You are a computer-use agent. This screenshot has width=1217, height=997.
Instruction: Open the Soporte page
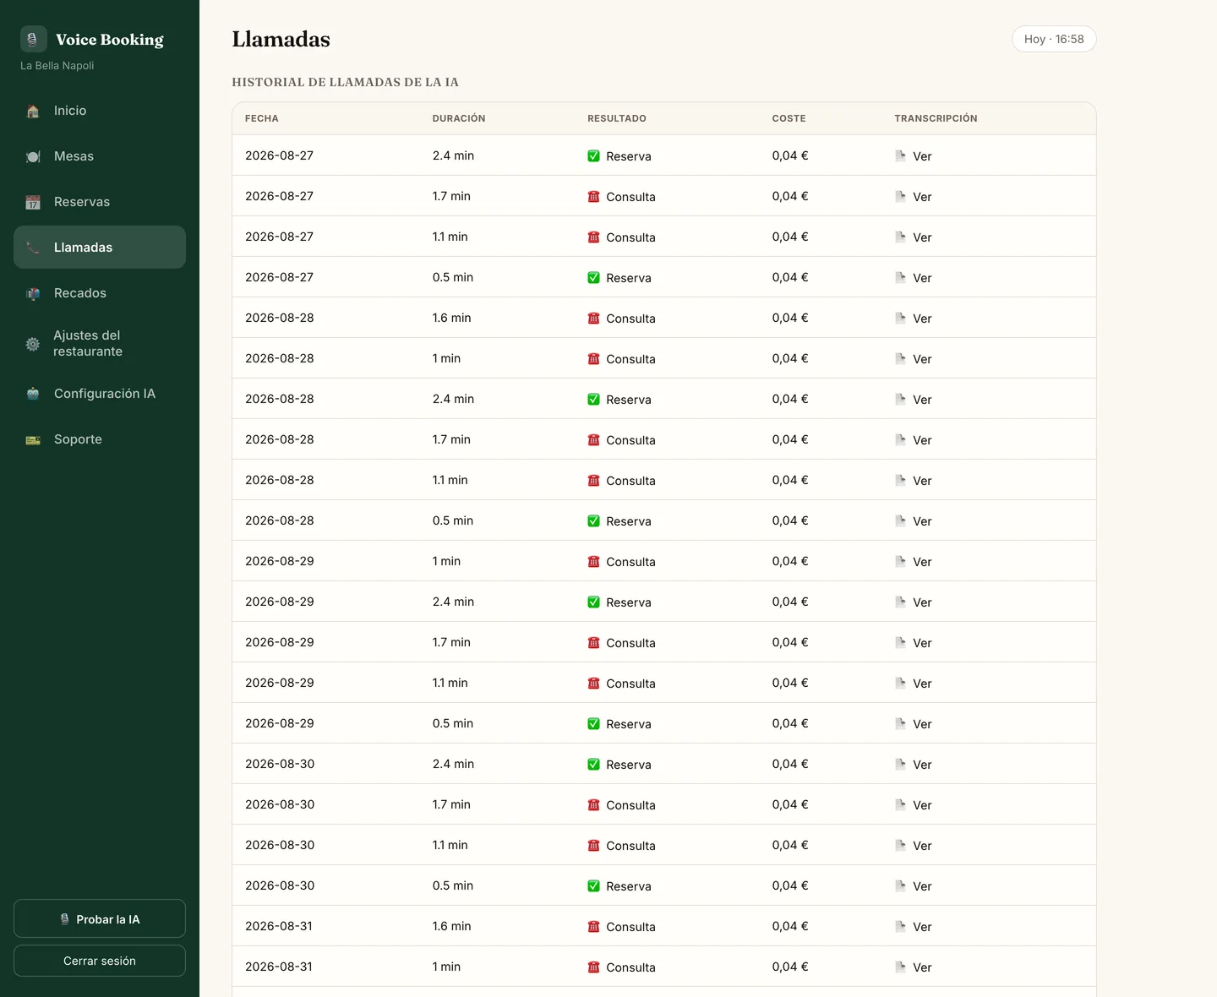click(100, 439)
